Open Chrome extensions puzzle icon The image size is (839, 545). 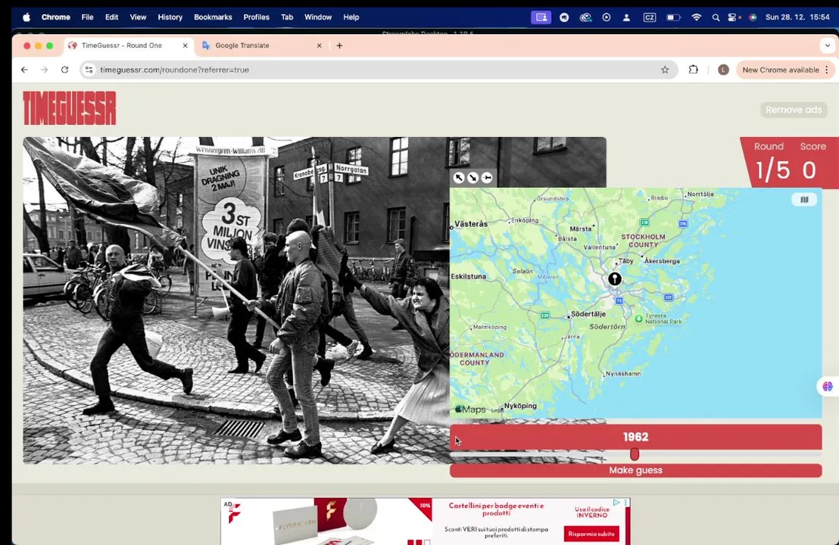point(694,70)
